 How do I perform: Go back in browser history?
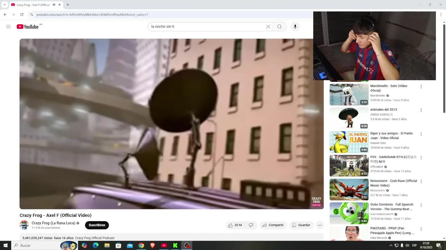5,15
